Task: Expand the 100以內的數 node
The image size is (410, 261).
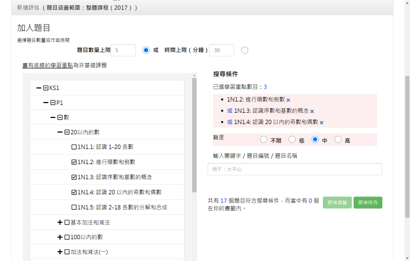Action: tap(60, 237)
